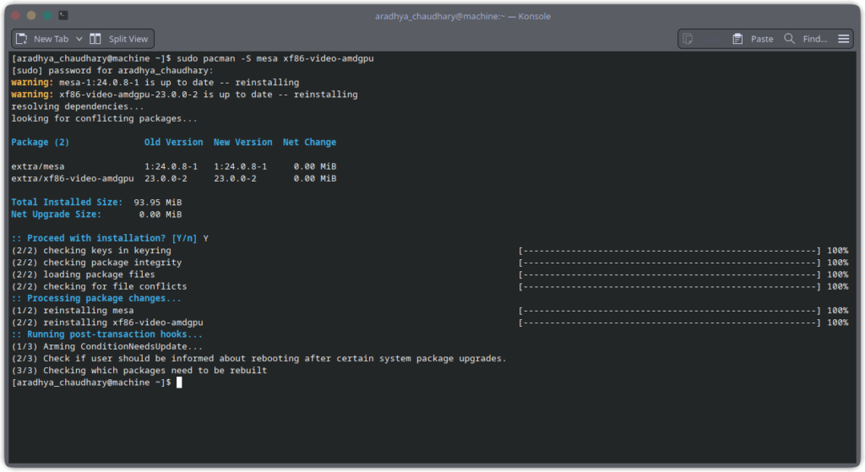Image resolution: width=865 pixels, height=472 pixels.
Task: Click the 'looking for conflicting packages...' line
Action: point(104,118)
